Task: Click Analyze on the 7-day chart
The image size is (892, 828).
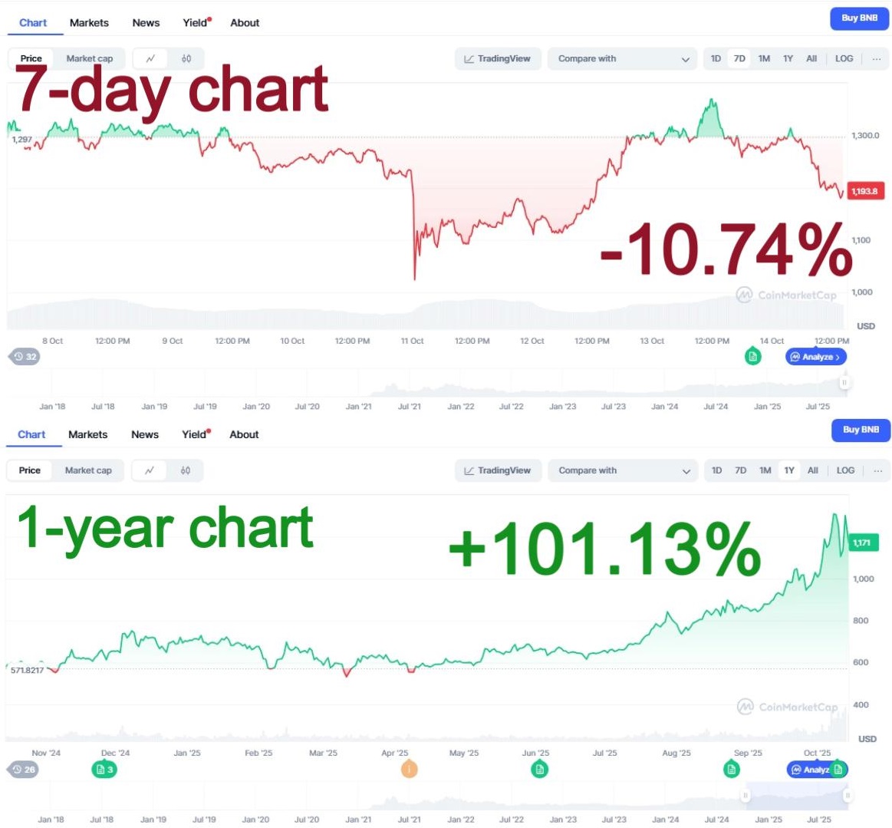Action: [815, 357]
